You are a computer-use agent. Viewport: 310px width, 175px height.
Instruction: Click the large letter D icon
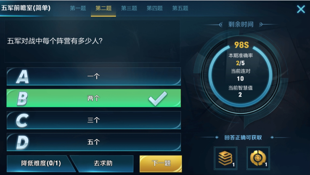click(22, 142)
